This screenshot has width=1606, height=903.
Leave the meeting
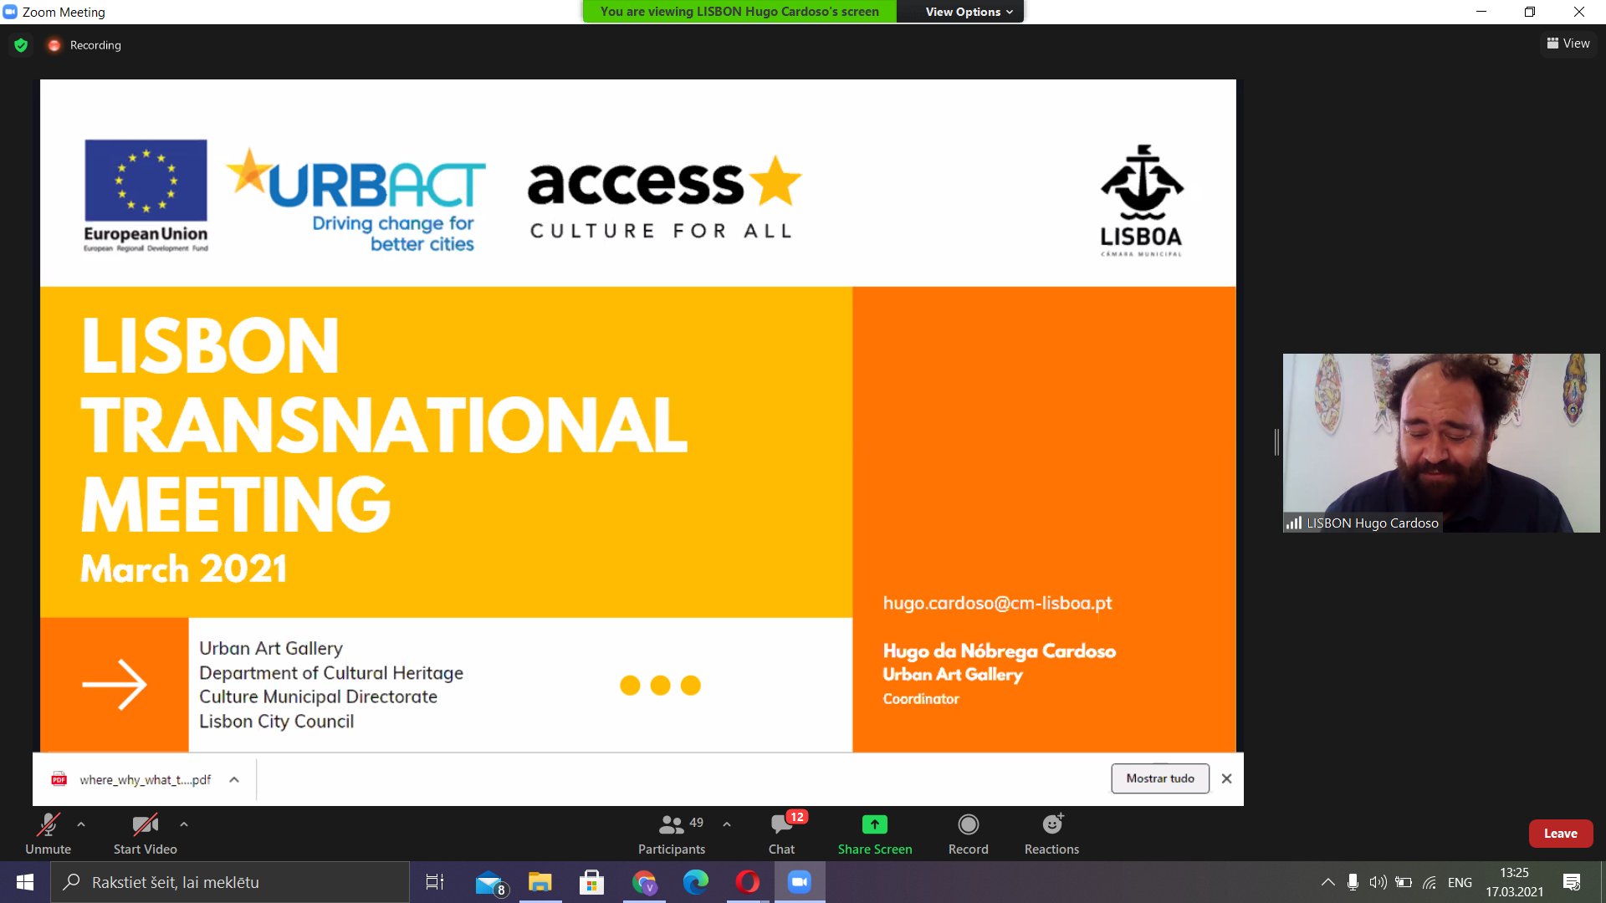(x=1560, y=834)
